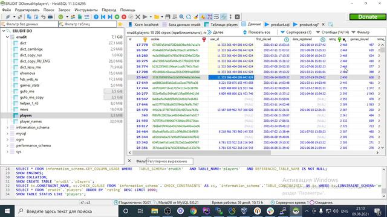Sort by the rating column header
The height and width of the screenshot is (217, 387).
click(337, 39)
